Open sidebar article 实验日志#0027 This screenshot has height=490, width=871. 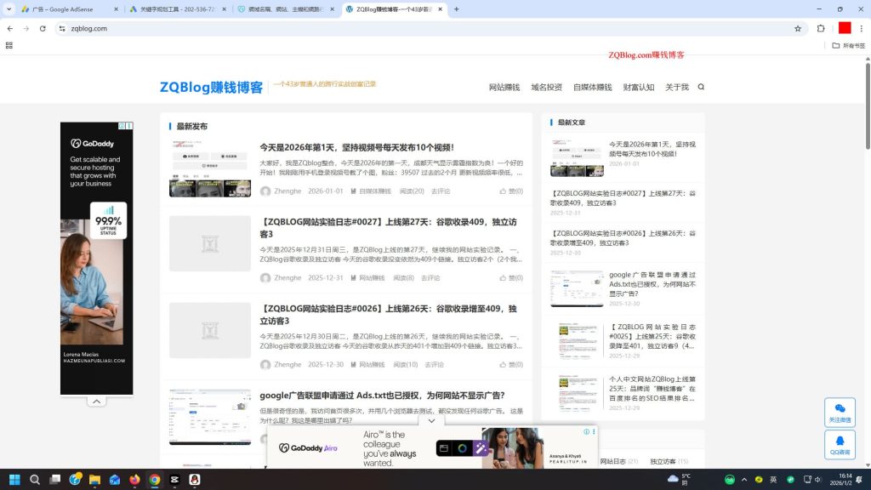623,198
